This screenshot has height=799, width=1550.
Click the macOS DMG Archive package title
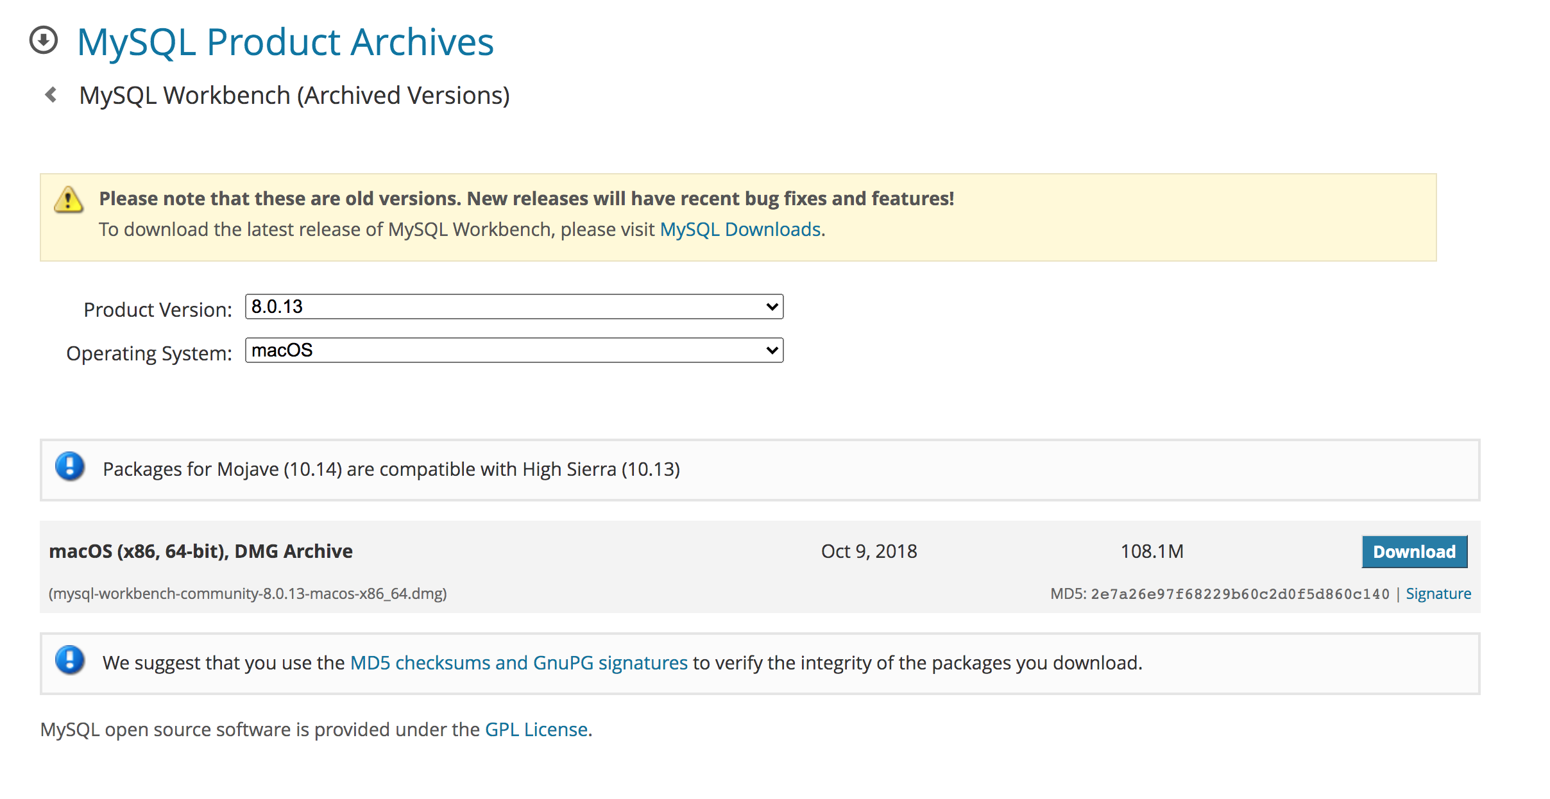click(201, 551)
